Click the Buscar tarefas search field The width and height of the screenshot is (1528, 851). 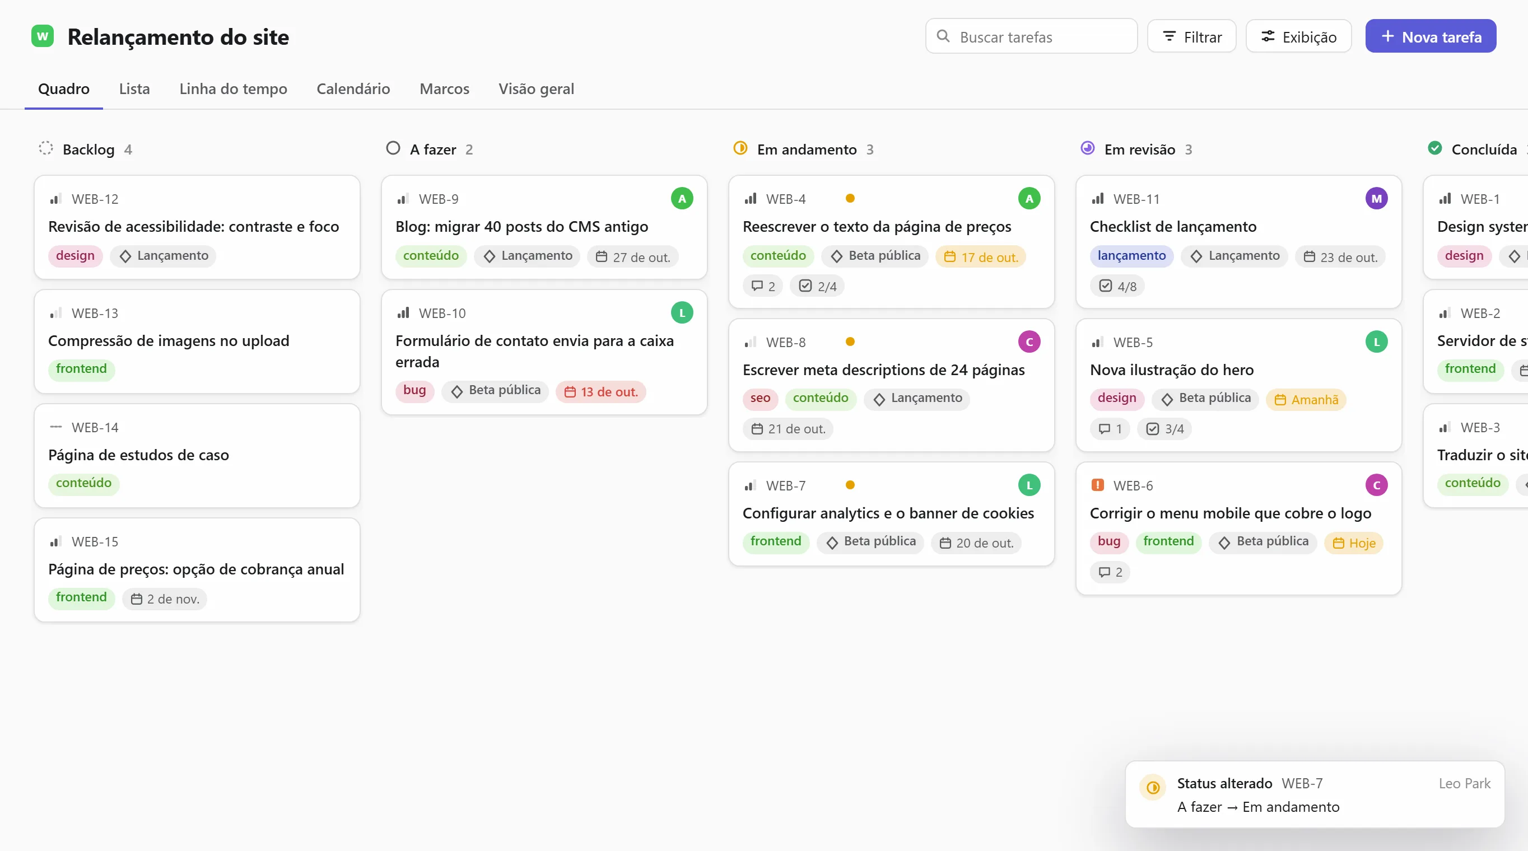[x=1032, y=36]
